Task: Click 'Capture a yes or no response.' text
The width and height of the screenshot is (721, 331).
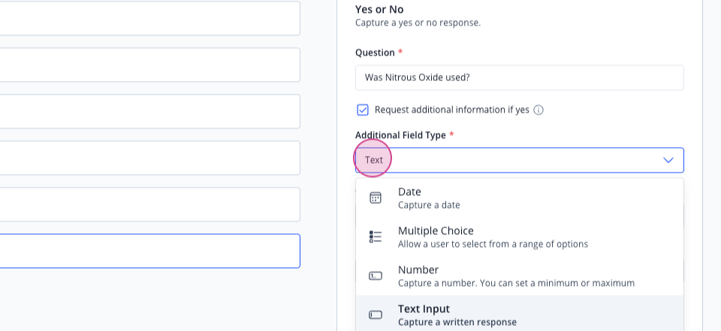Action: [x=418, y=23]
